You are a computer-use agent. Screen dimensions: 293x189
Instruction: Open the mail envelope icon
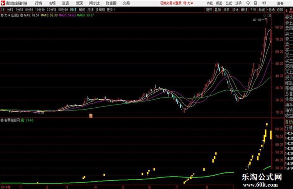[x=264, y=3]
